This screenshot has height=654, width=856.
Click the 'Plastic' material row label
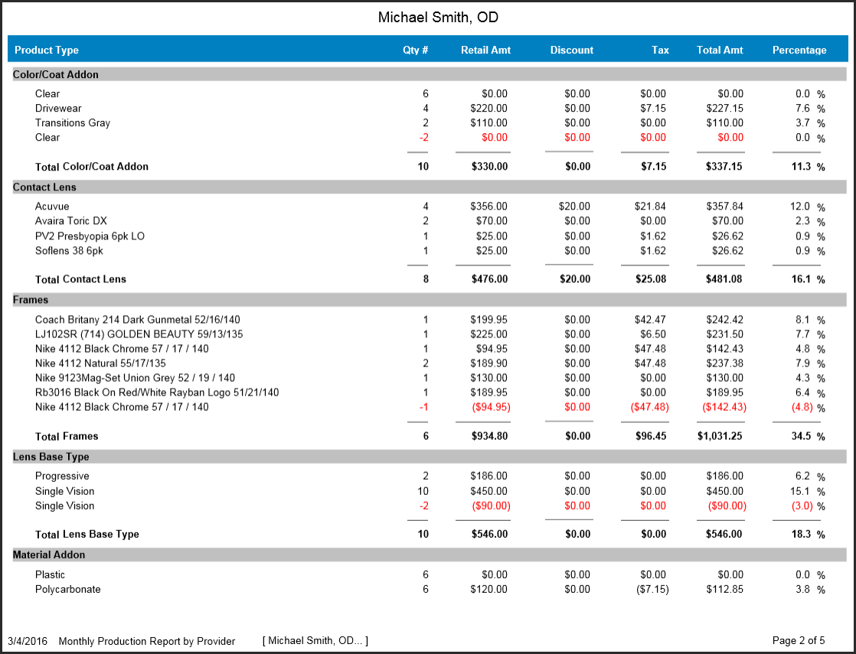(x=50, y=575)
